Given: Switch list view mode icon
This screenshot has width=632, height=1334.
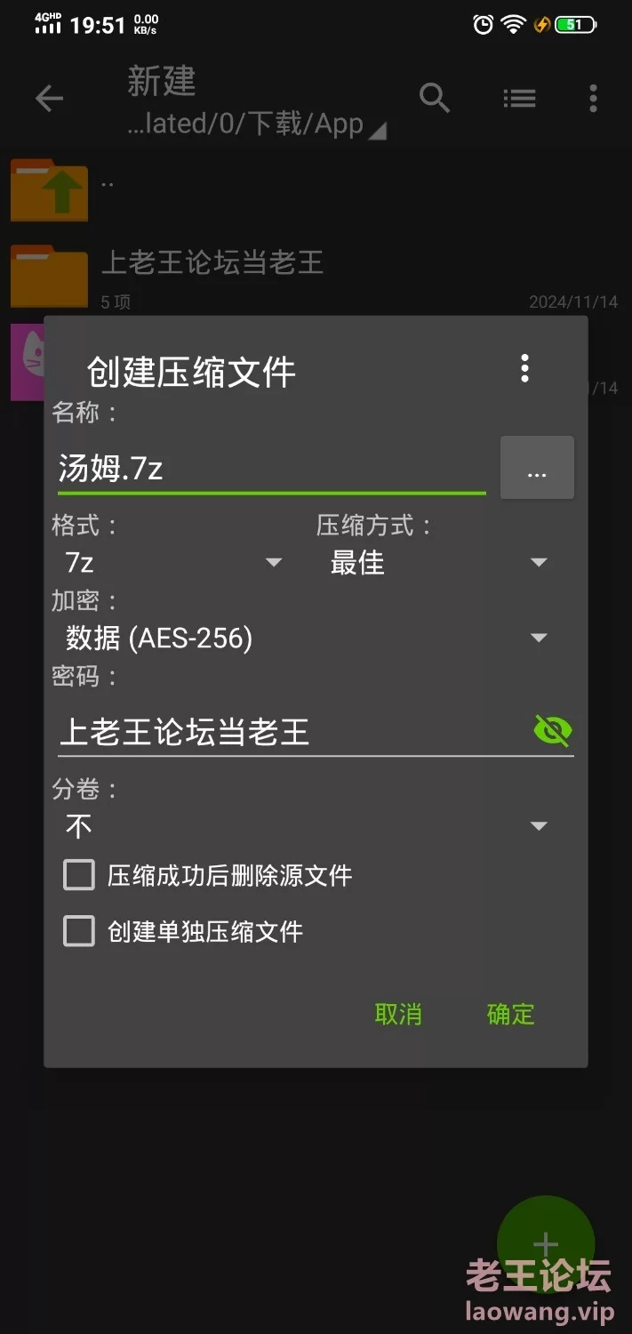Looking at the screenshot, I should pos(519,99).
